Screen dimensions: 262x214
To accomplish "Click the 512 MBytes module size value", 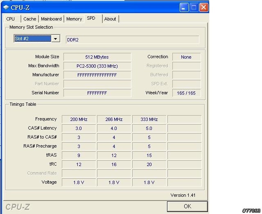I will pyautogui.click(x=97, y=57).
